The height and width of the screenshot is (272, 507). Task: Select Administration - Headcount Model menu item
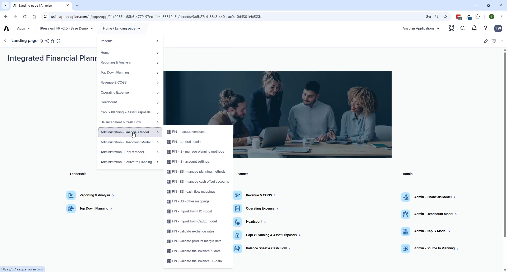[126, 142]
